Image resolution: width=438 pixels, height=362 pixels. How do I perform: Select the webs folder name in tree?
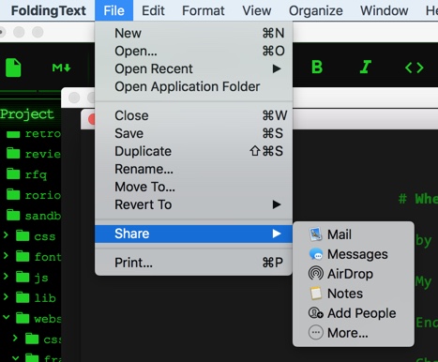click(x=48, y=319)
